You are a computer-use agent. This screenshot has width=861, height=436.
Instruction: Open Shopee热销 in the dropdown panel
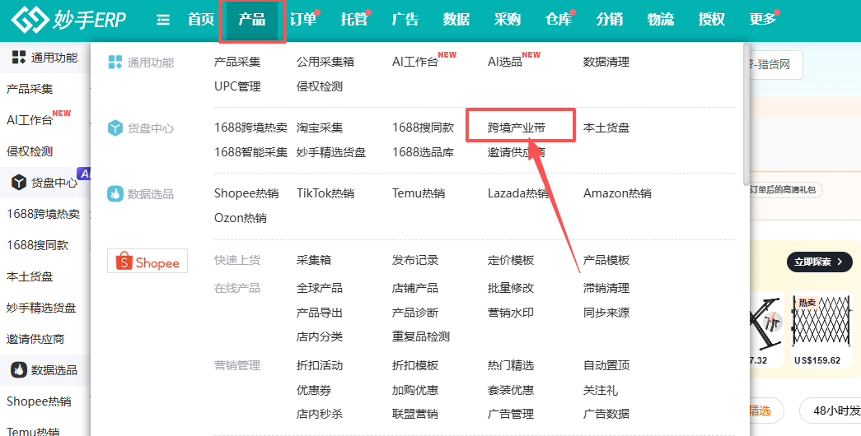click(246, 193)
